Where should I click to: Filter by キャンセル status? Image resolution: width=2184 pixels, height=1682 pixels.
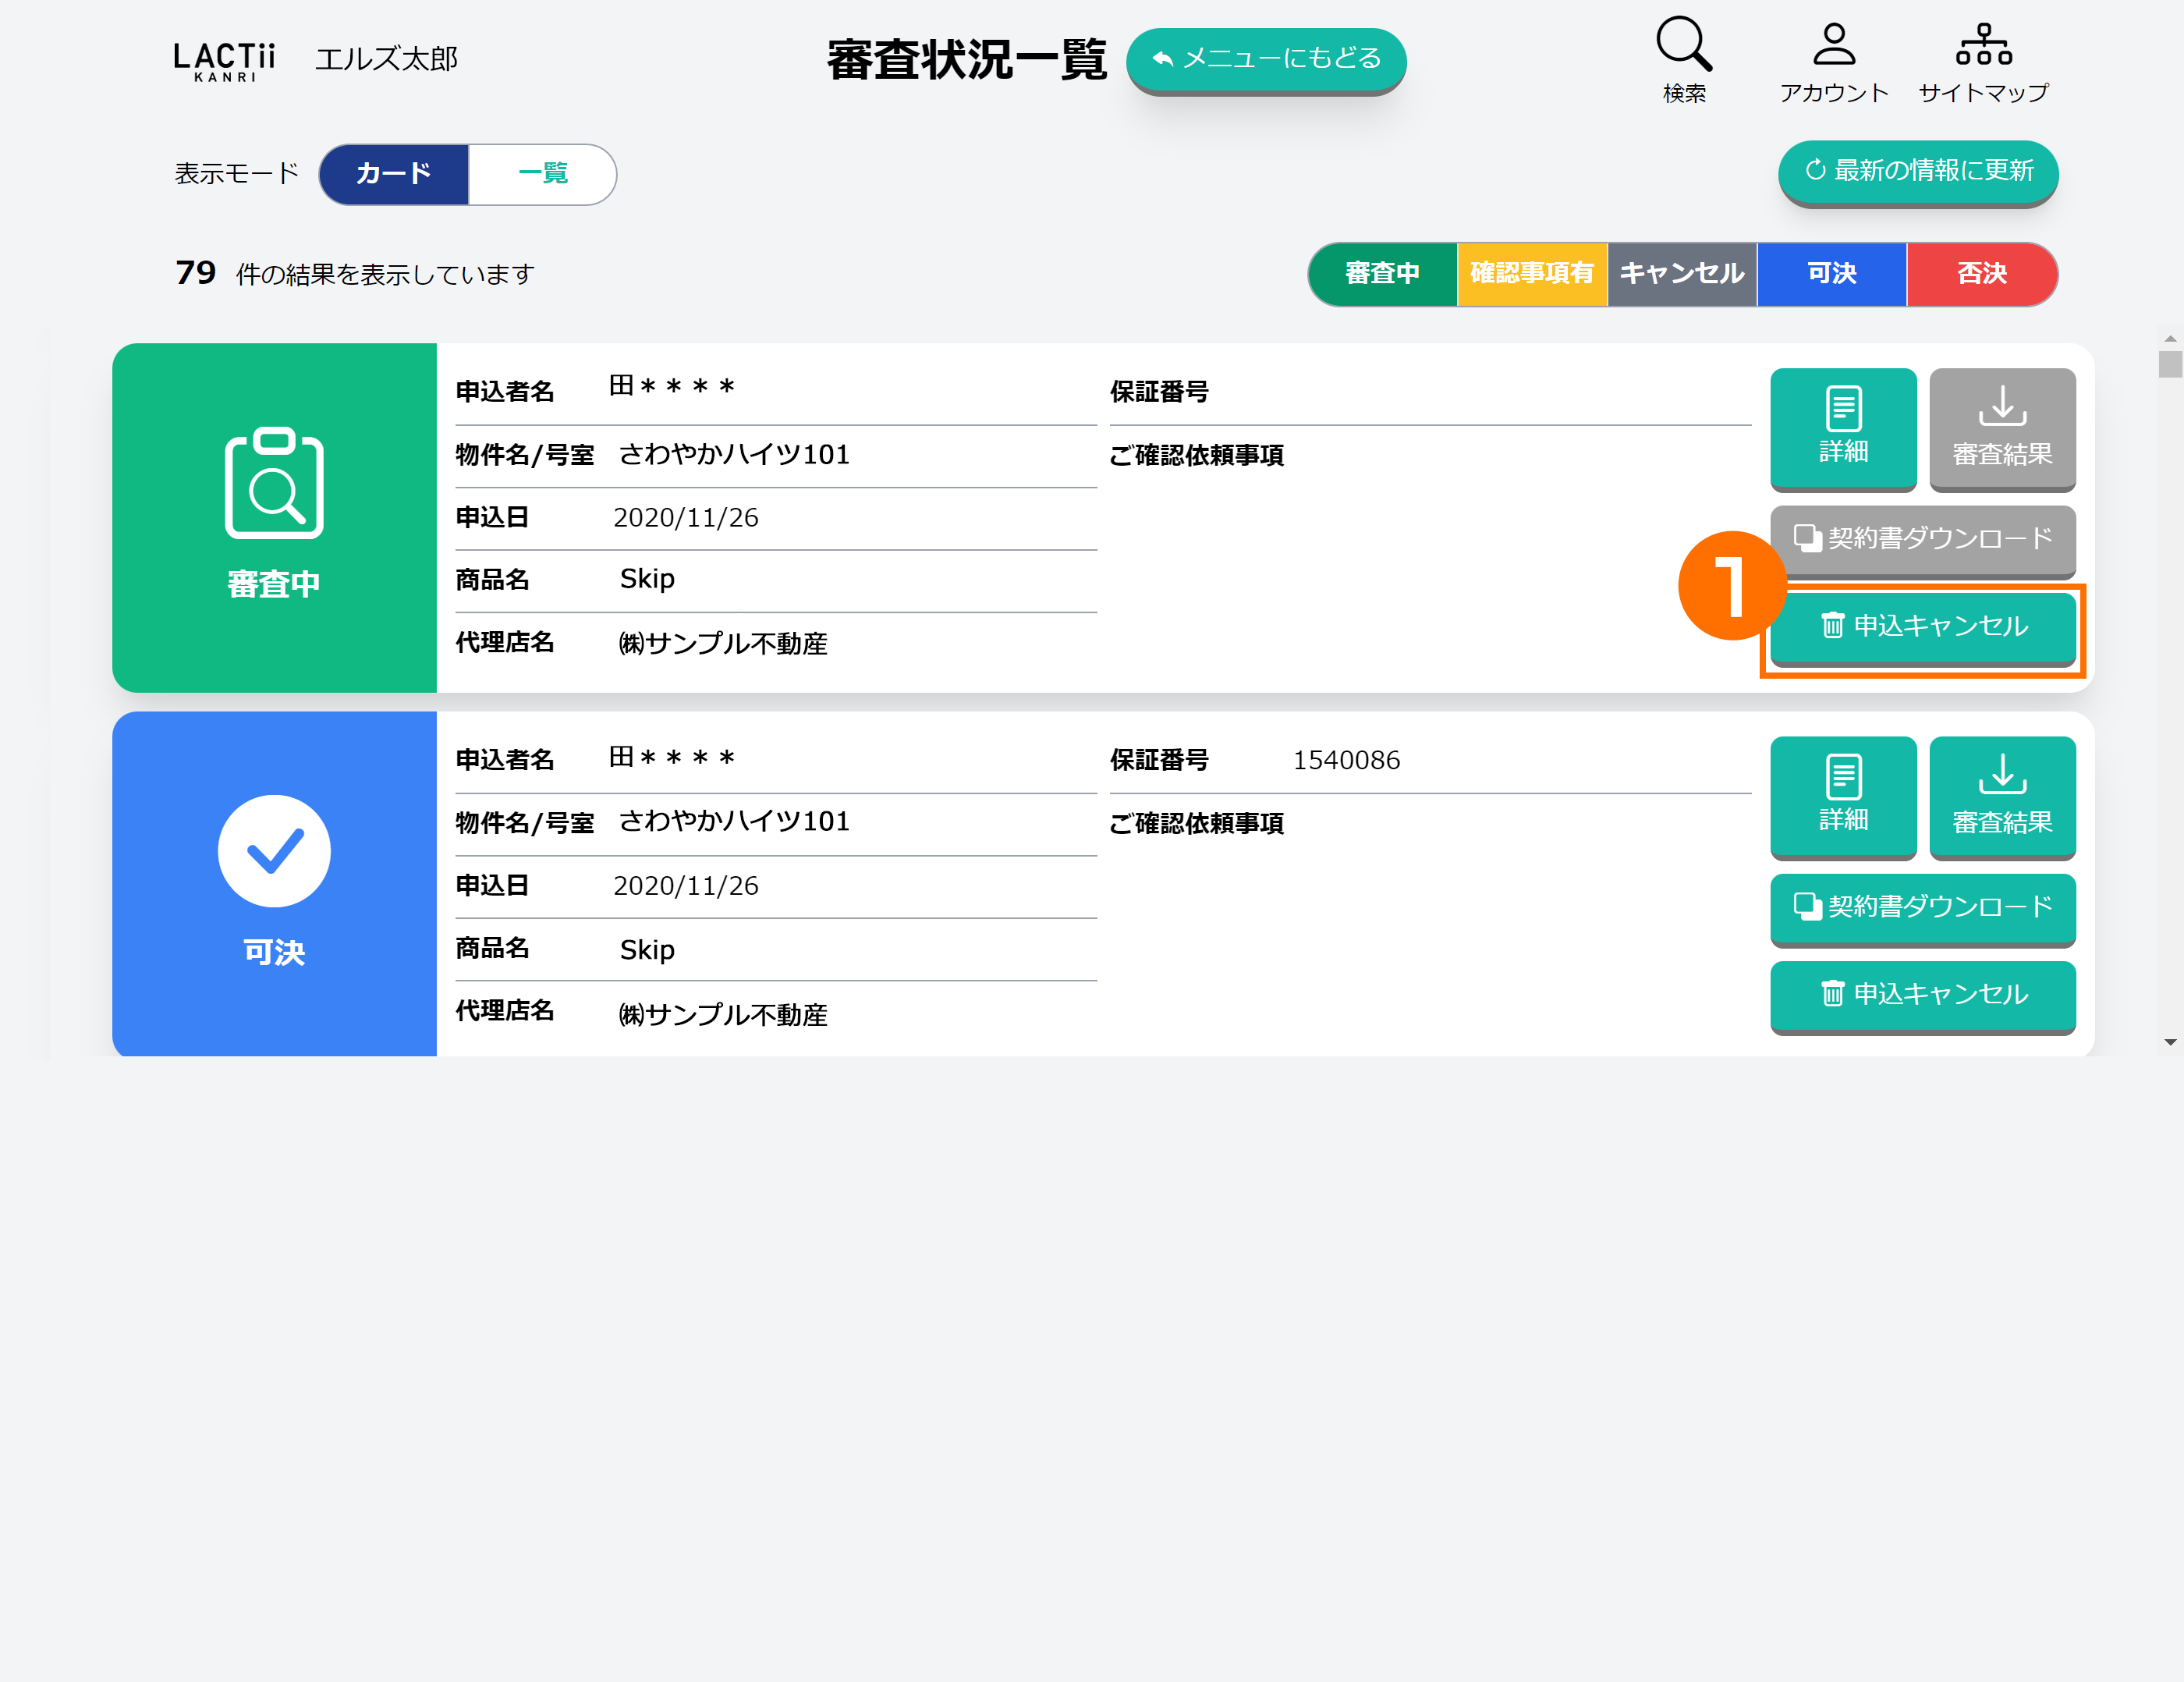(x=1681, y=273)
